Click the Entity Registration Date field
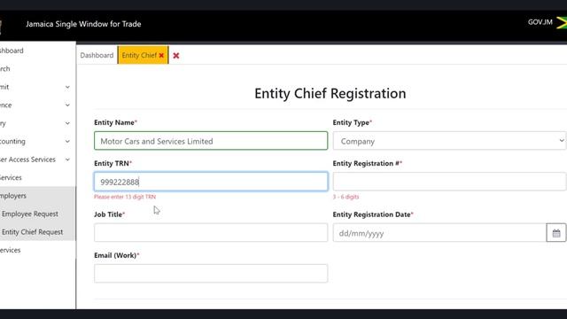Image resolution: width=567 pixels, height=319 pixels. 439,233
